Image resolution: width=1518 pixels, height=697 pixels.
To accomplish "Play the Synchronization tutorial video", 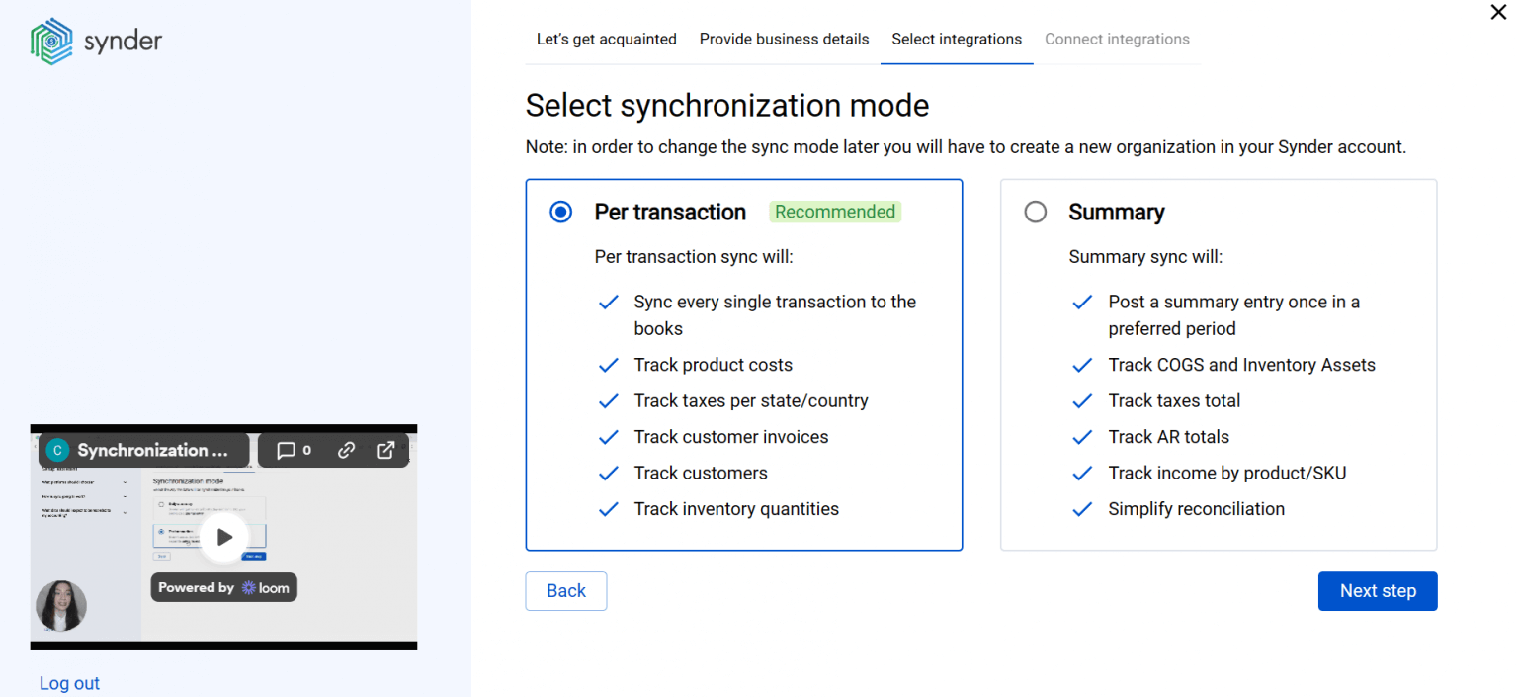I will coord(223,537).
